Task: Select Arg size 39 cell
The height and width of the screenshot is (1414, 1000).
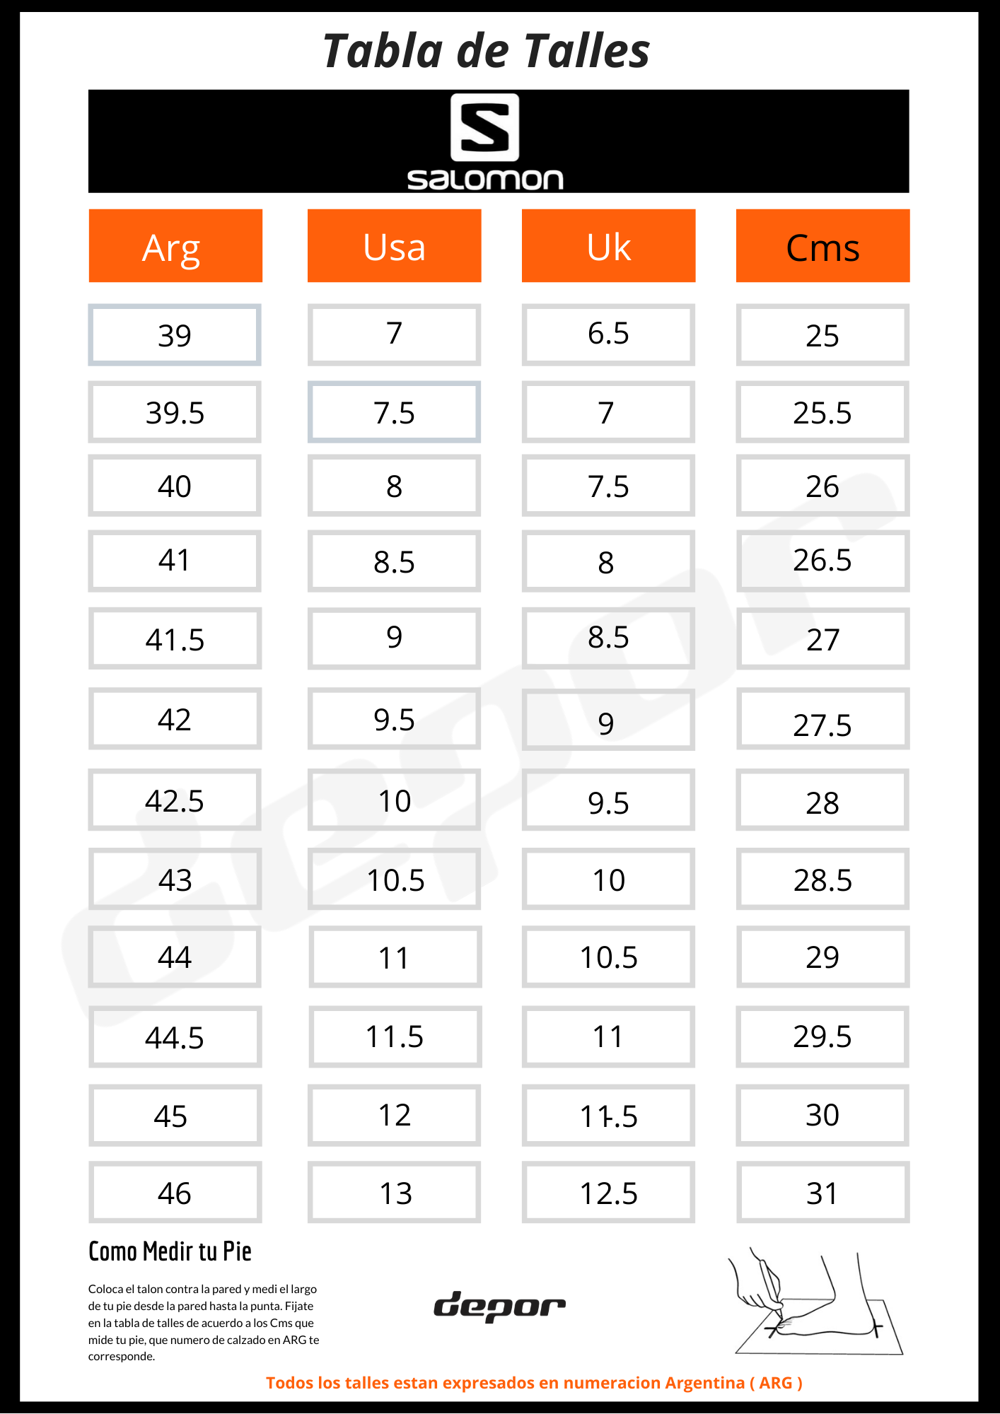Action: pyautogui.click(x=175, y=335)
